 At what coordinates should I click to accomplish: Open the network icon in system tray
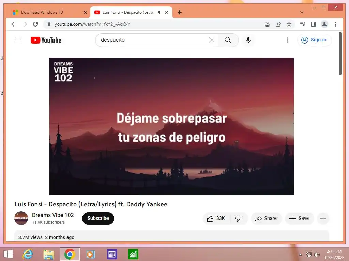click(x=308, y=254)
